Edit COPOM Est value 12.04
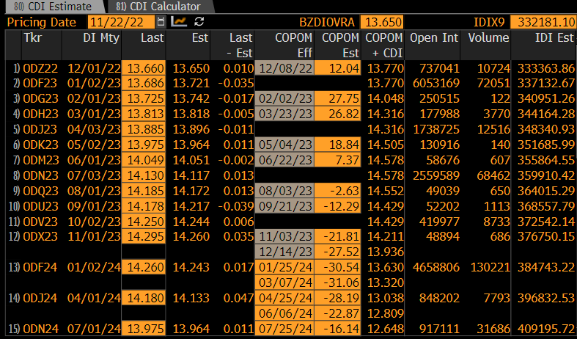The height and width of the screenshot is (339, 577). [338, 68]
